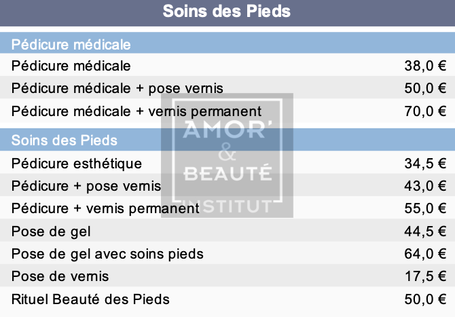Click the Soins des Pieds main title
This screenshot has width=455, height=317.
point(226,12)
